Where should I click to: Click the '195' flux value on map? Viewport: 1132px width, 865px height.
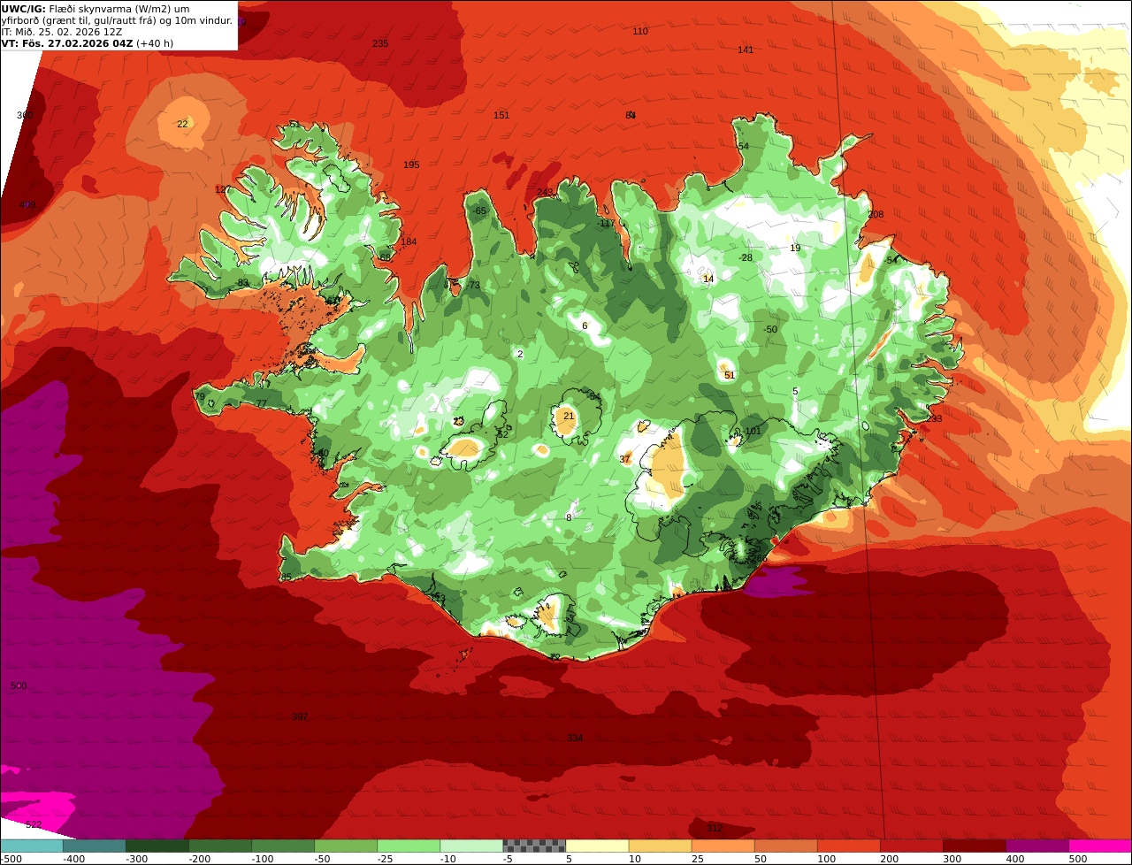[x=411, y=165]
